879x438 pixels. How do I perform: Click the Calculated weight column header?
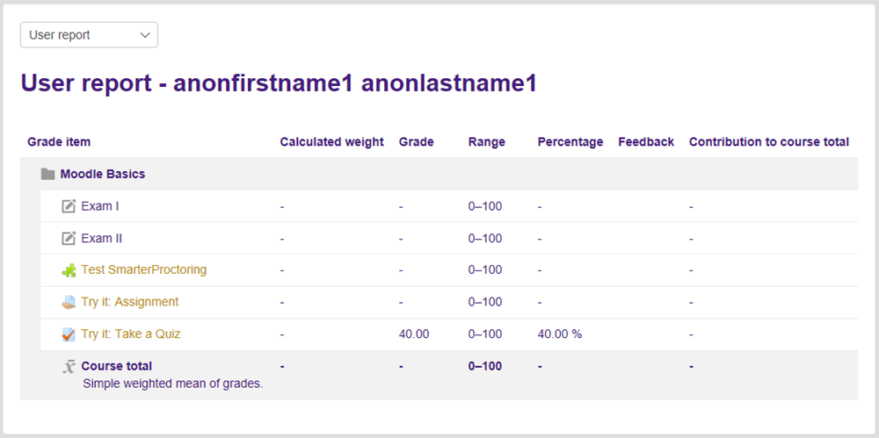(331, 141)
